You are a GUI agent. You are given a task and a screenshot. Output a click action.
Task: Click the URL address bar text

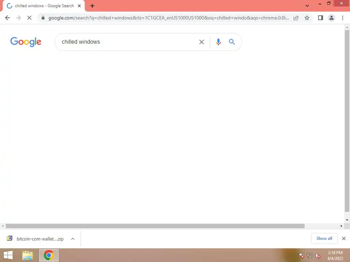169,18
